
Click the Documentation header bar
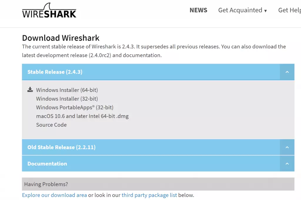coord(147,164)
